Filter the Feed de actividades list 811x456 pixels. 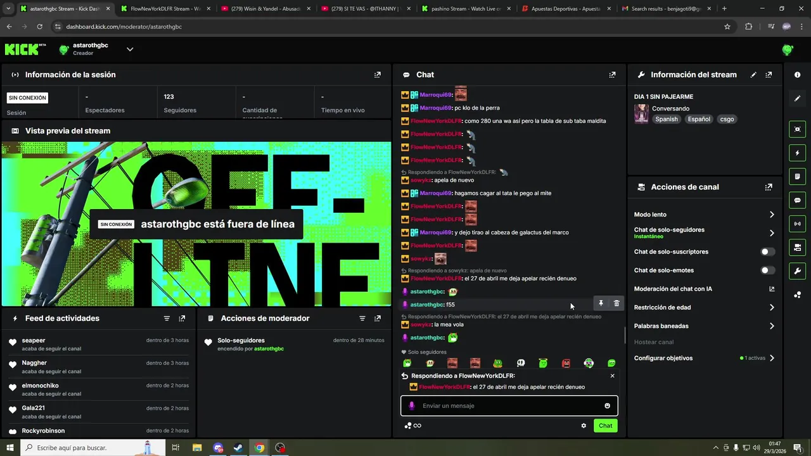pos(167,319)
